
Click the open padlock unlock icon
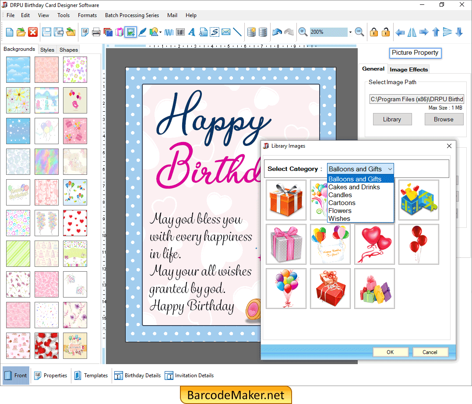coord(386,32)
